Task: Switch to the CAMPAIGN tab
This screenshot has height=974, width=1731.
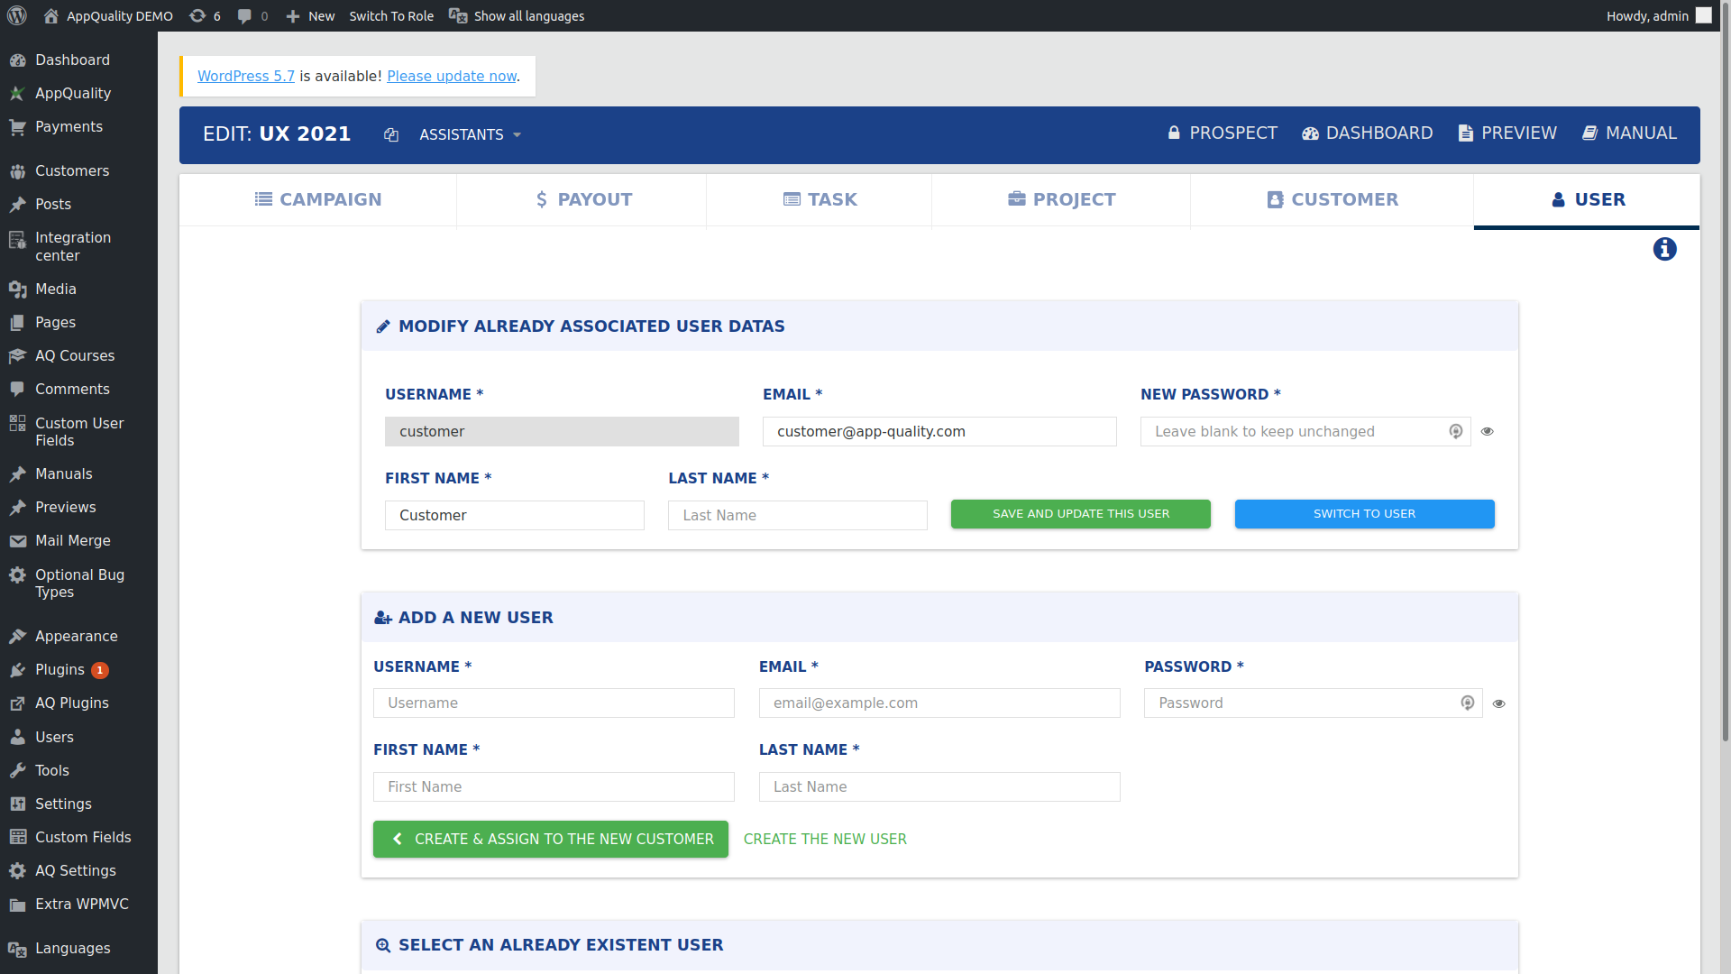Action: 318,199
